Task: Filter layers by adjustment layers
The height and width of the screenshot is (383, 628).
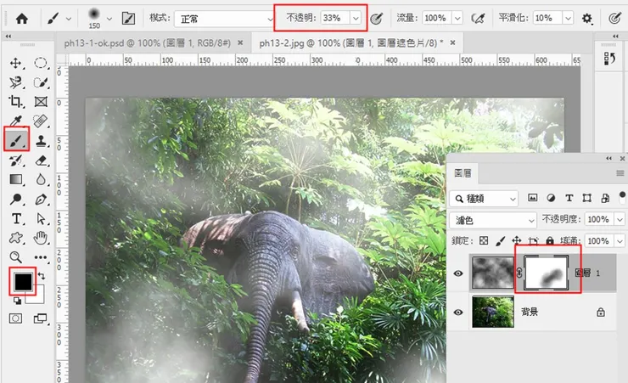Action: click(551, 198)
